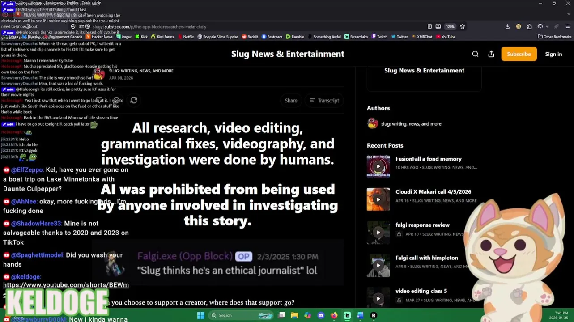This screenshot has height=322, width=574.
Task: Click the Windows taskbar Search box
Action: tap(241, 316)
